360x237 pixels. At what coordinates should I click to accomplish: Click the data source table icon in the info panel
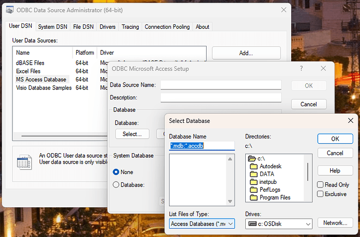tap(25, 162)
